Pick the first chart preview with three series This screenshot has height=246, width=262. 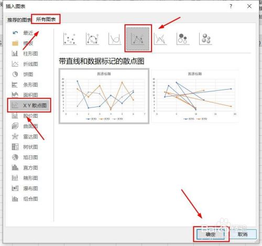click(x=104, y=96)
